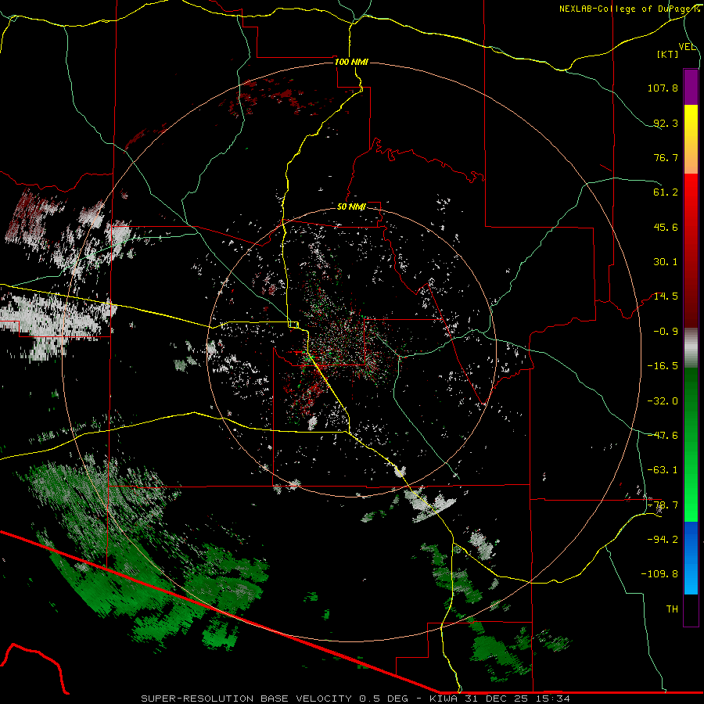
Task: Click the -94.2 velocity scale label
Action: pos(663,539)
